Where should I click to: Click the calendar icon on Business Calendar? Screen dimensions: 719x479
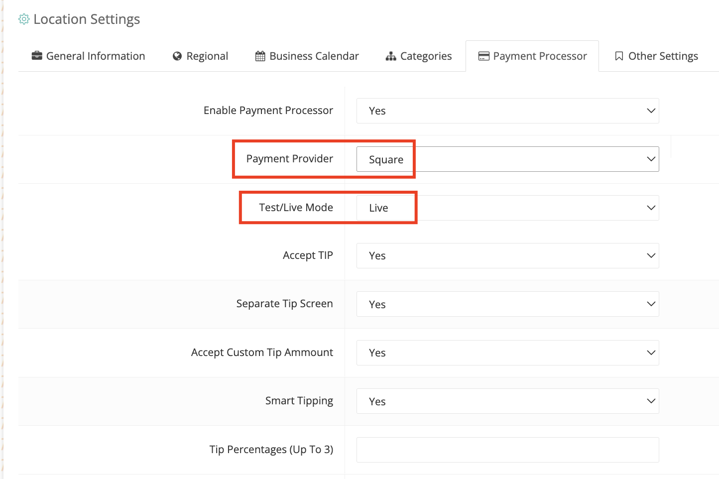tap(260, 56)
